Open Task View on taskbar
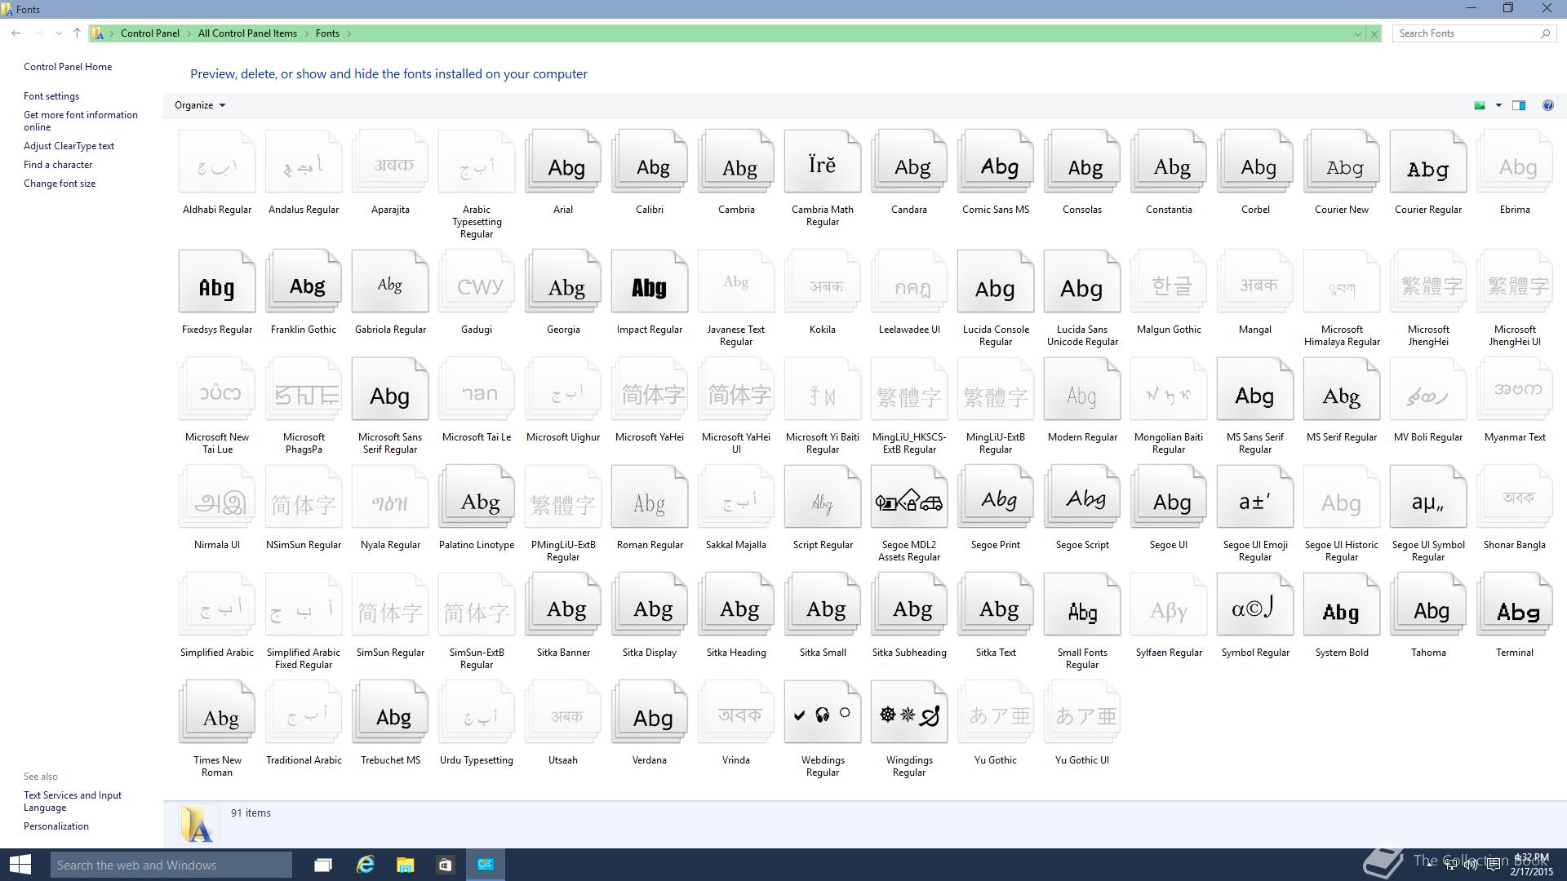The height and width of the screenshot is (881, 1567). (x=323, y=865)
